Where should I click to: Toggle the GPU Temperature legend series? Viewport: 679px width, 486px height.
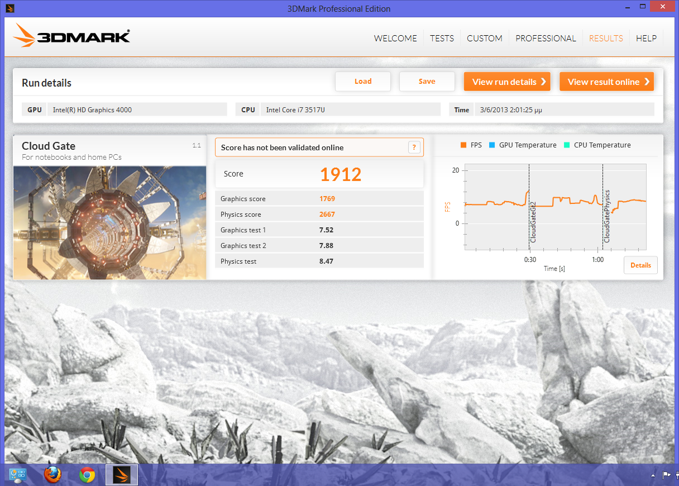point(523,145)
